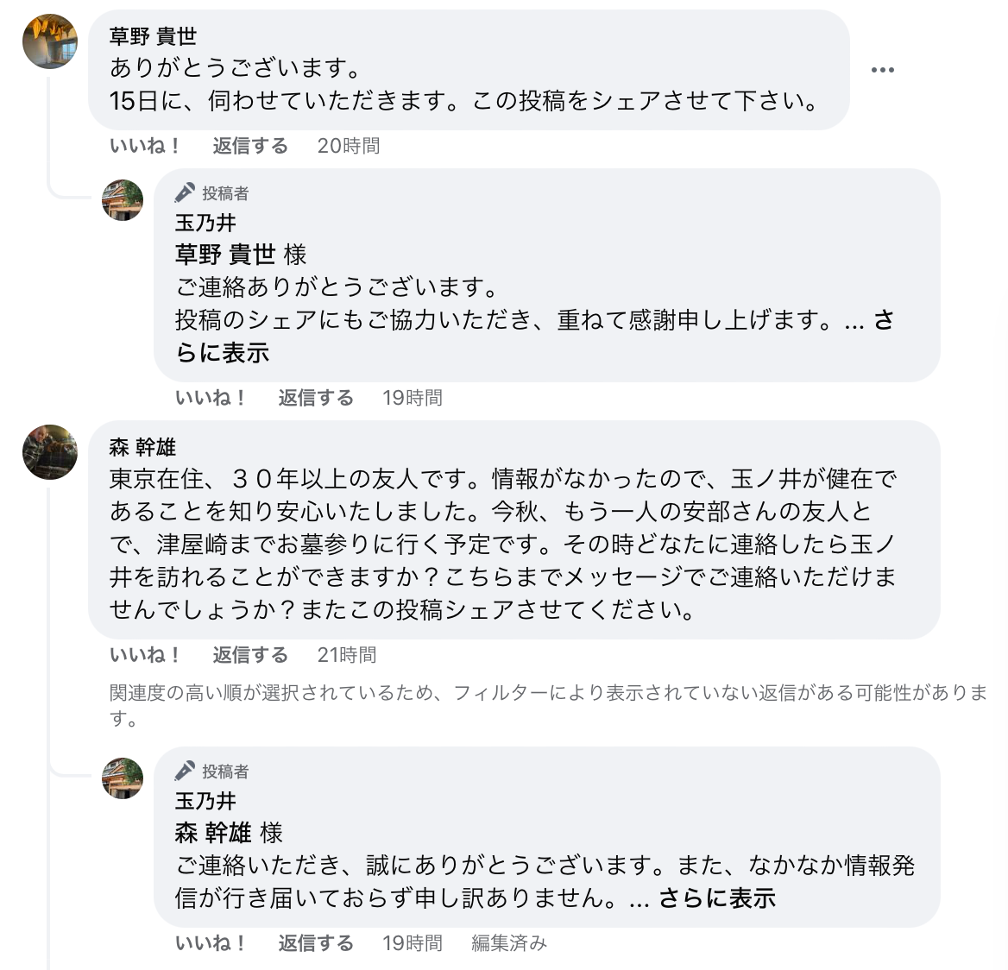Like 森 幹雄's comment with いいね！
1008x970 pixels.
tap(145, 655)
